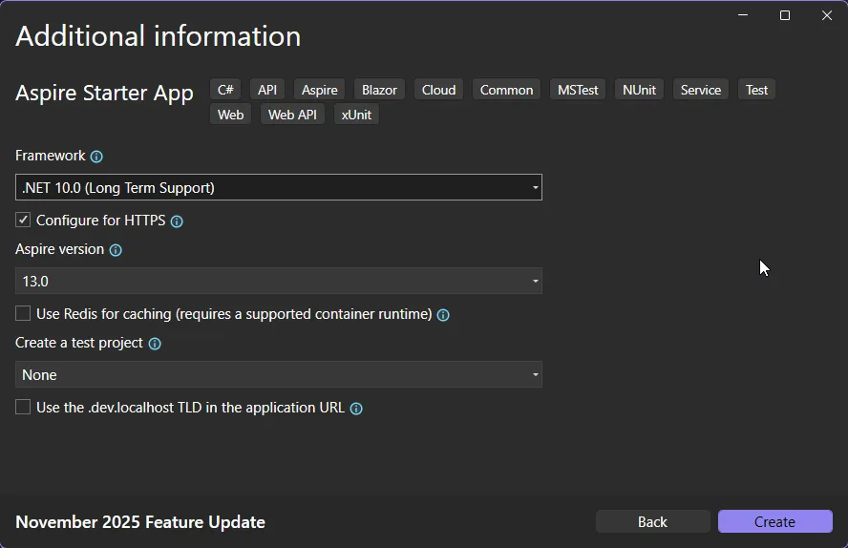Click info icon beside Configure for HTTPS
The height and width of the screenshot is (548, 848).
177,221
